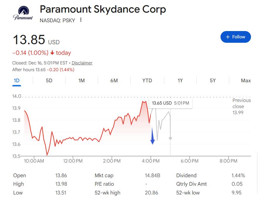
Task: Click the plus icon in Follow button
Action: pyautogui.click(x=228, y=37)
